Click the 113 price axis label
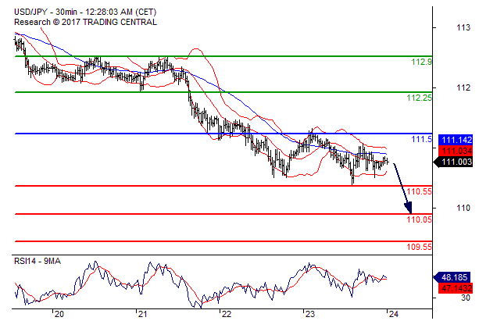Screen dimensions: 479x328 point(463,28)
